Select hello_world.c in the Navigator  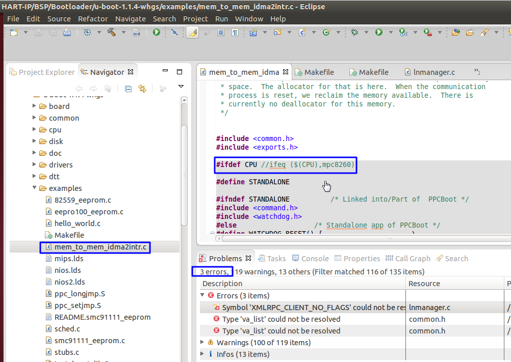(77, 224)
